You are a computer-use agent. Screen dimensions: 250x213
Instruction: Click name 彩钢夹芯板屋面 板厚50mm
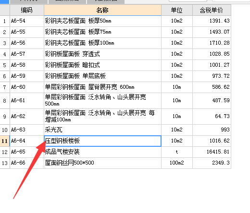tap(78, 21)
